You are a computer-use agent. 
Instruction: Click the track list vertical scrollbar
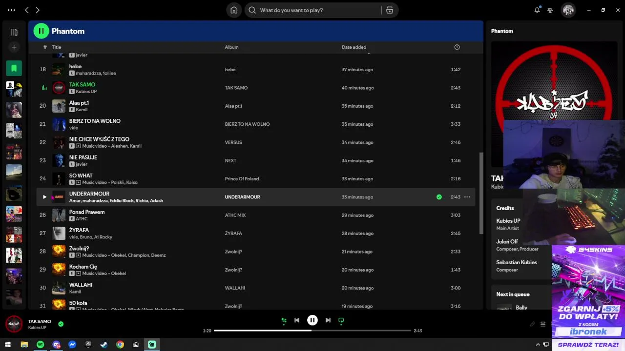click(482, 193)
